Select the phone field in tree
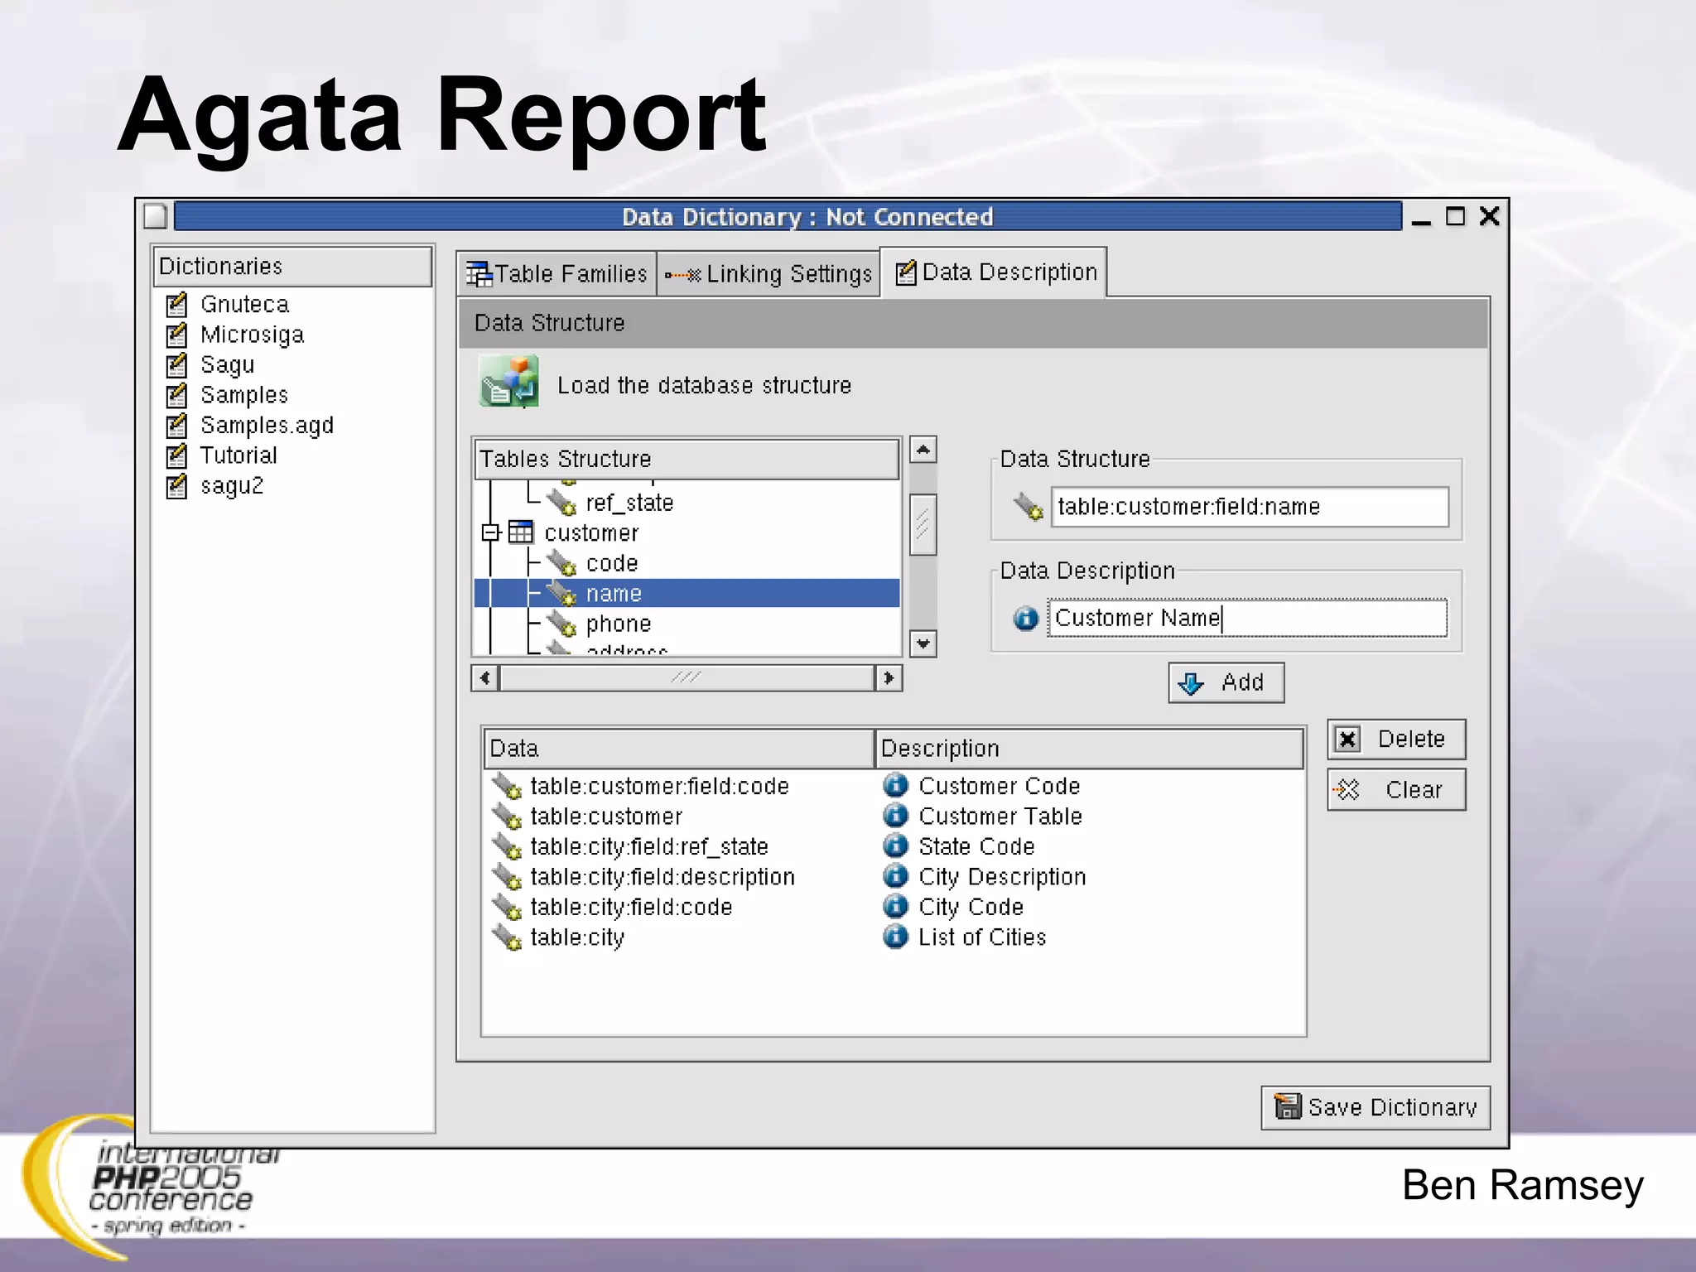 click(x=619, y=623)
